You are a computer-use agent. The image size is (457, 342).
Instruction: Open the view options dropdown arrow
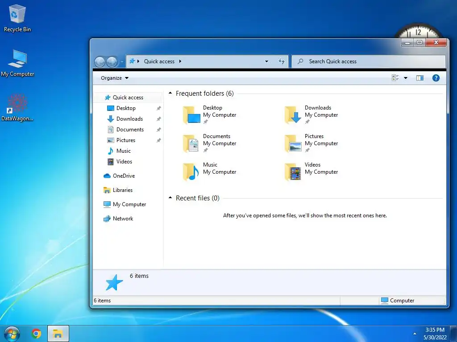point(406,78)
